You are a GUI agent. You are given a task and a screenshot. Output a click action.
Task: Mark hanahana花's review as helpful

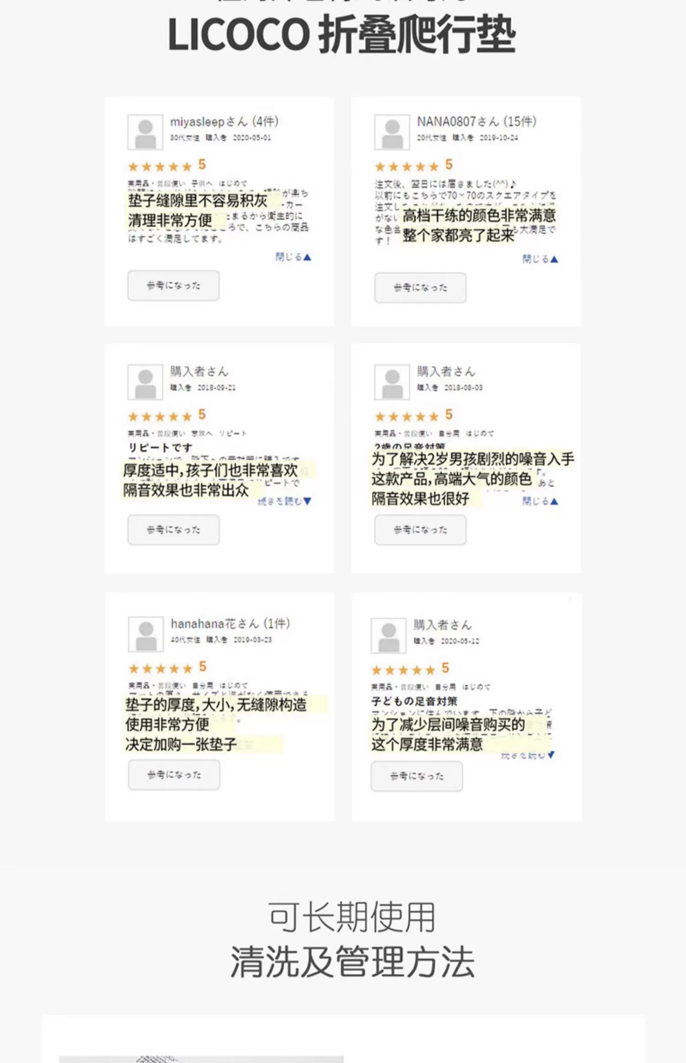(174, 775)
